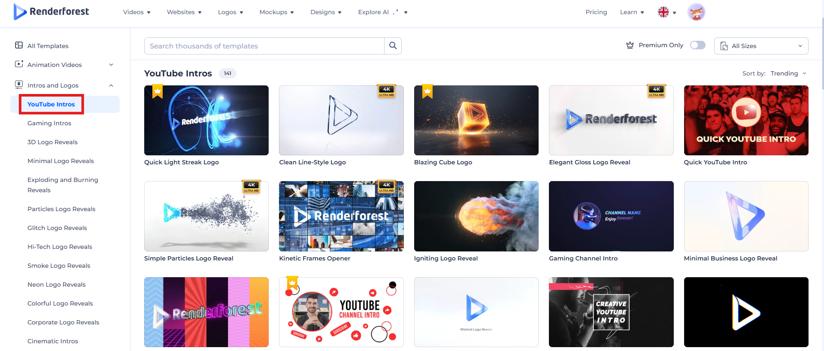The width and height of the screenshot is (824, 351).
Task: Open the Blazing Cube Logo title link
Action: click(x=443, y=162)
